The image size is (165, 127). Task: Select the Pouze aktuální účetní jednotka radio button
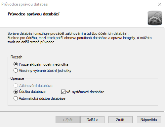coord(16,64)
